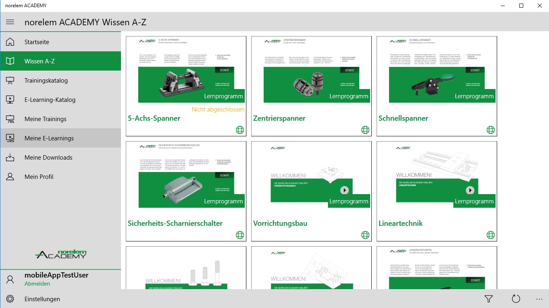Click globe icon on Sicherheits-Scharnierschalter card
This screenshot has width=549, height=308.
point(240,235)
